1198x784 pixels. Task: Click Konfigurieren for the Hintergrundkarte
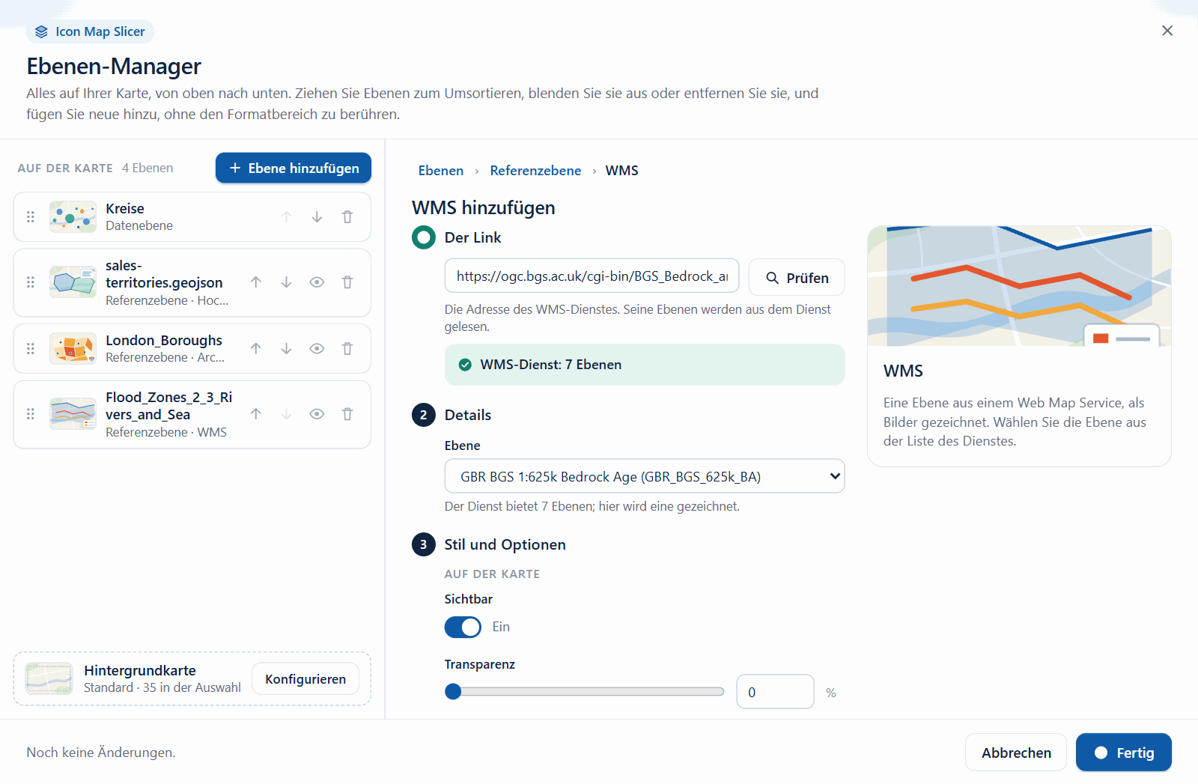coord(305,679)
